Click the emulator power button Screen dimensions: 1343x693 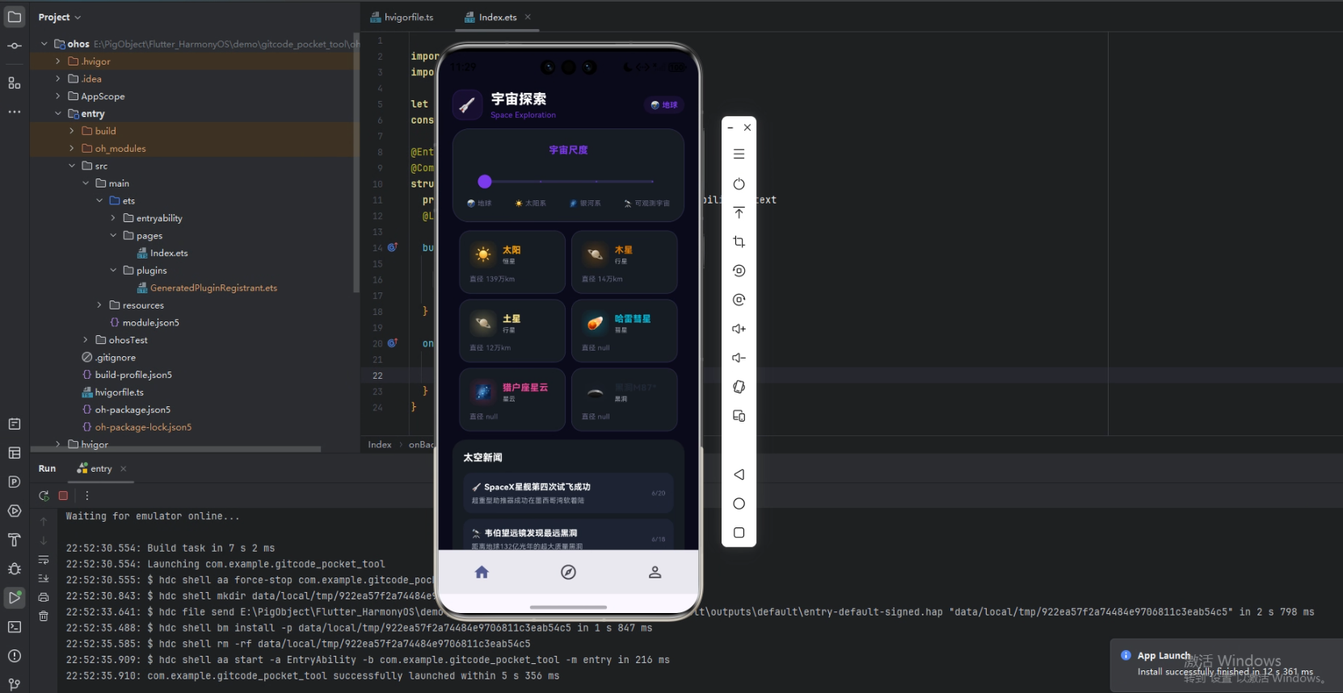pos(739,184)
